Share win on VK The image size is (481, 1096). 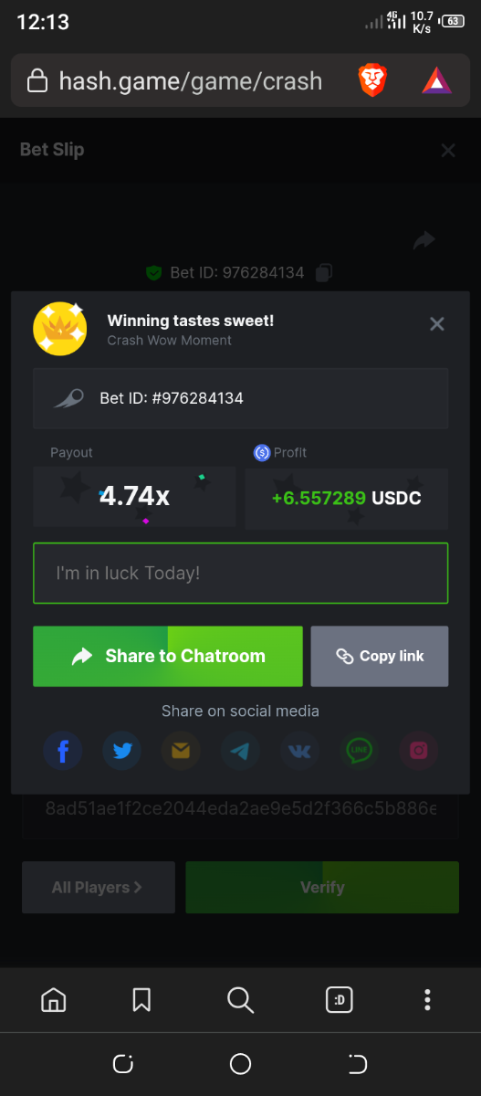pos(299,752)
